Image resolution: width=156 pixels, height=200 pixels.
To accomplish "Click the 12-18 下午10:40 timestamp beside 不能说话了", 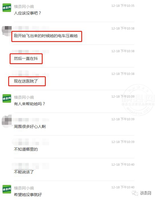I will click(123, 165).
